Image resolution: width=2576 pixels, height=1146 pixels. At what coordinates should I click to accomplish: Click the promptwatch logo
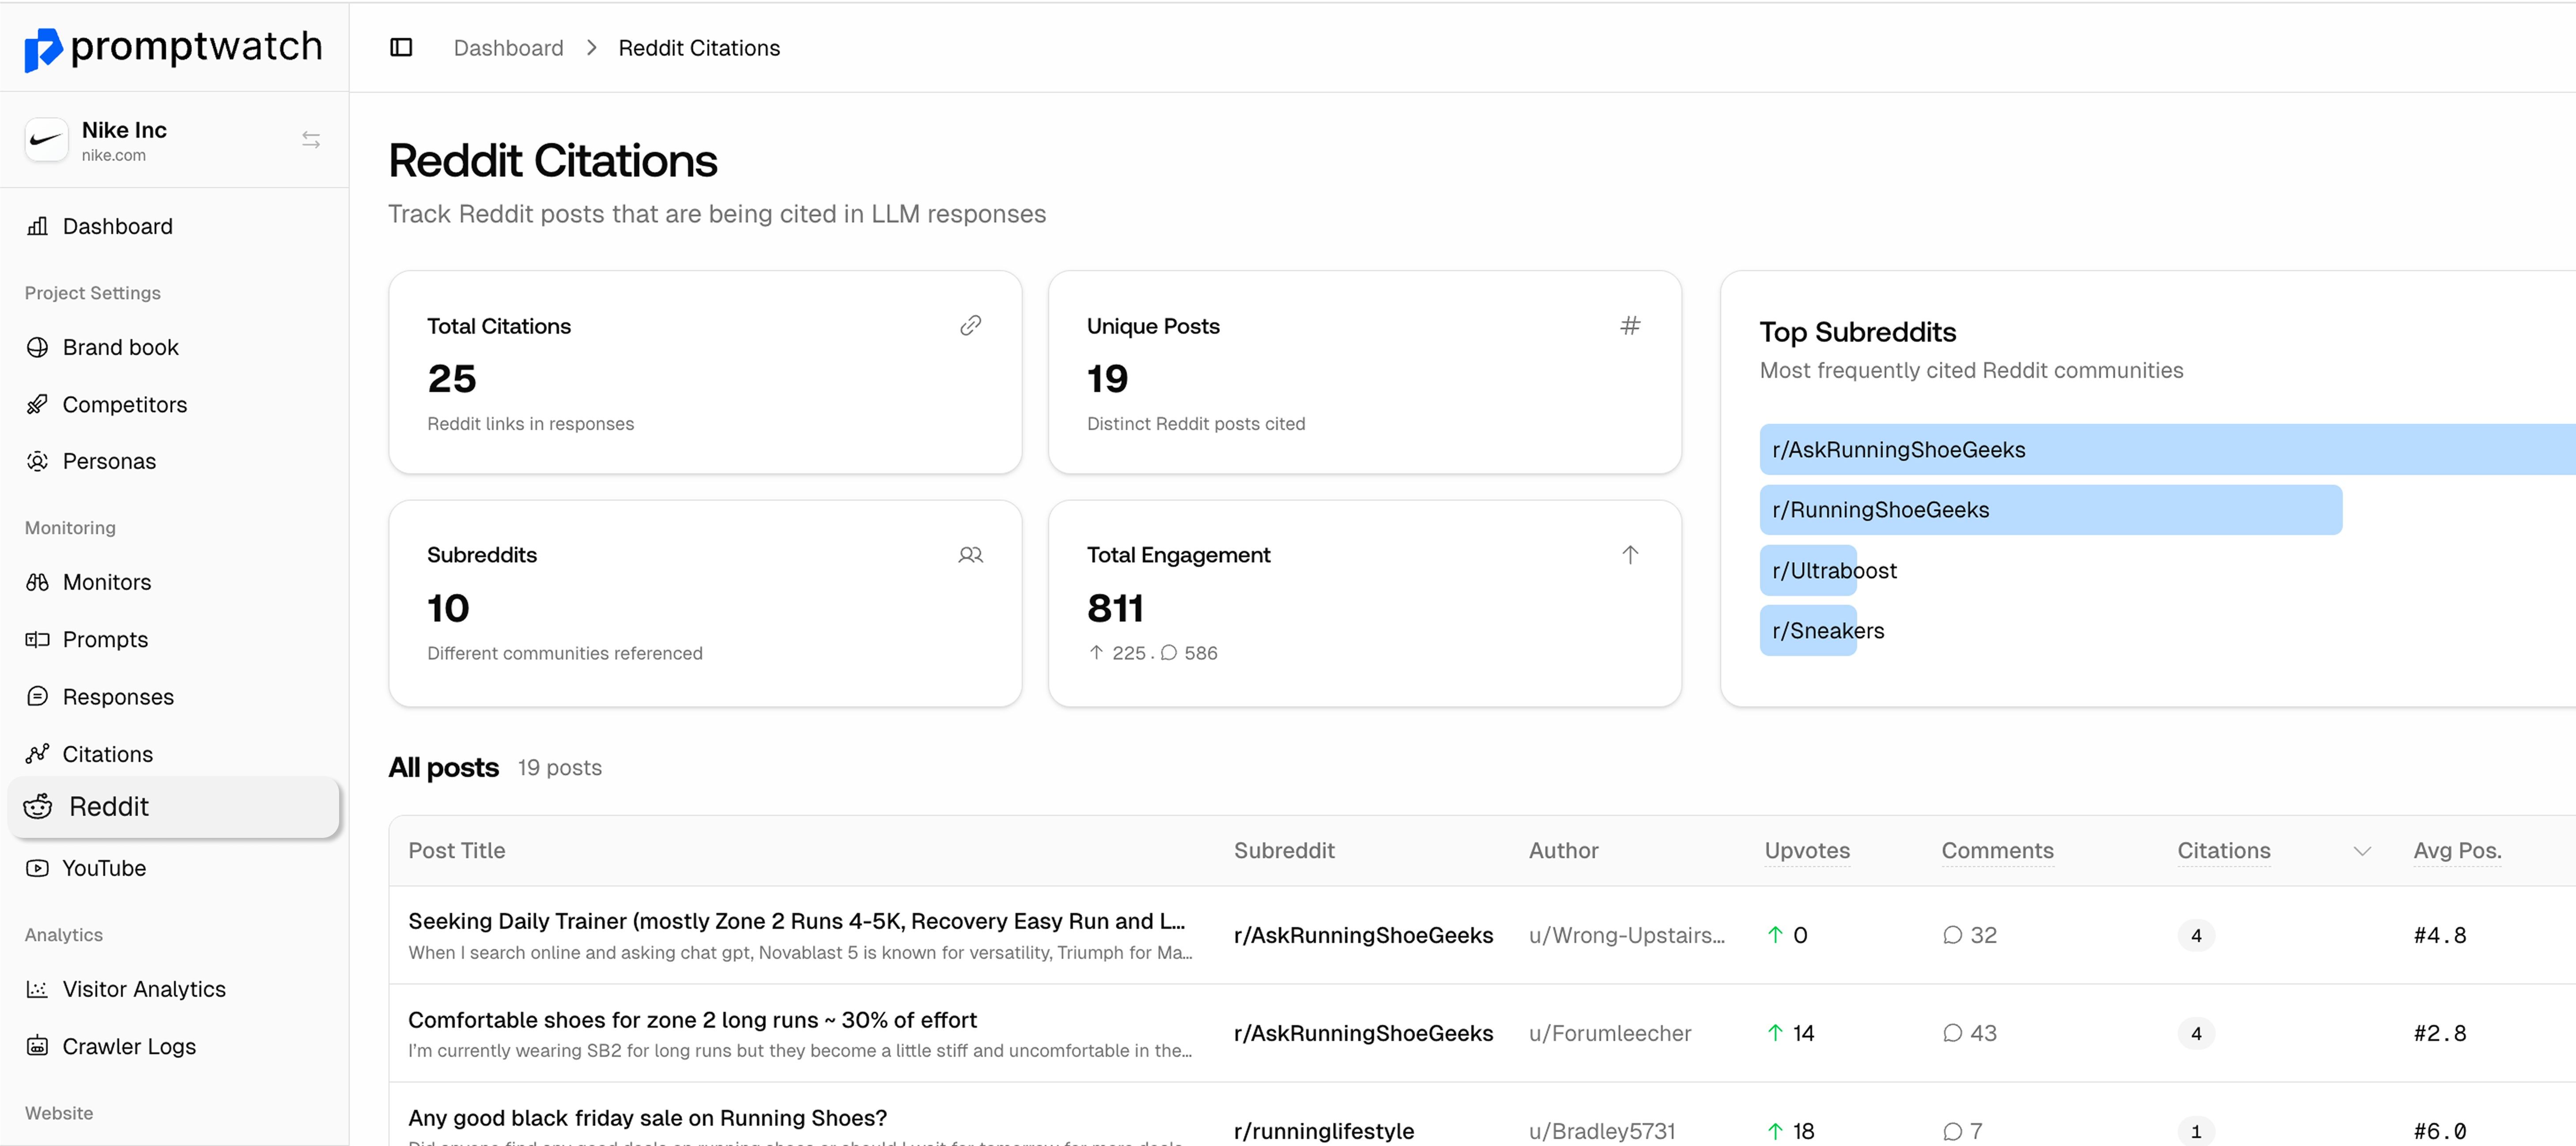pos(173,47)
